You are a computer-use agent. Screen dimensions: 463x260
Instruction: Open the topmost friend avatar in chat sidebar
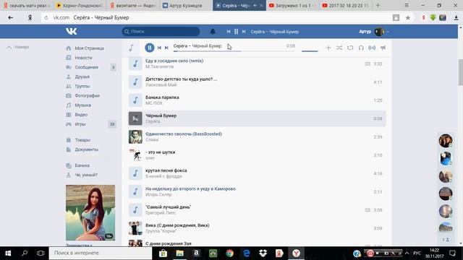pyautogui.click(x=446, y=140)
